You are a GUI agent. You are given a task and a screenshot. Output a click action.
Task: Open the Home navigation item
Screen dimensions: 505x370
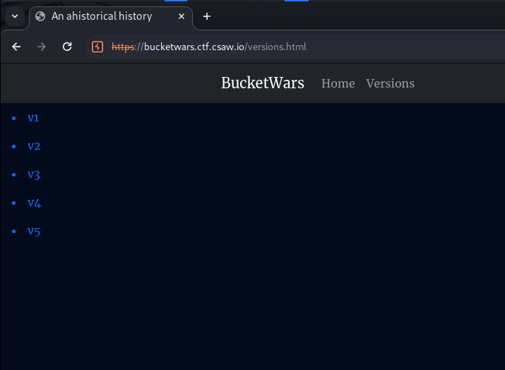tap(338, 83)
